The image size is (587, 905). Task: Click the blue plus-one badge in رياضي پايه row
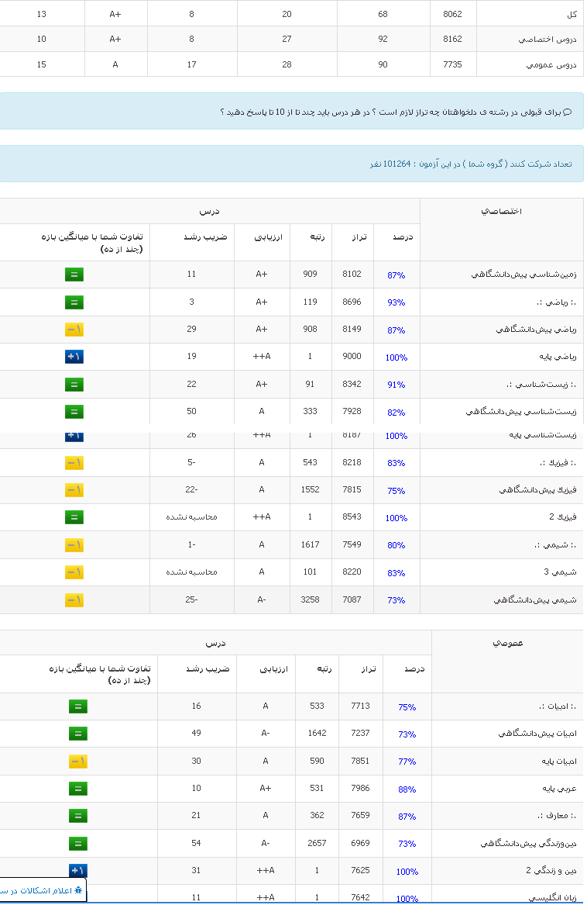click(x=74, y=357)
